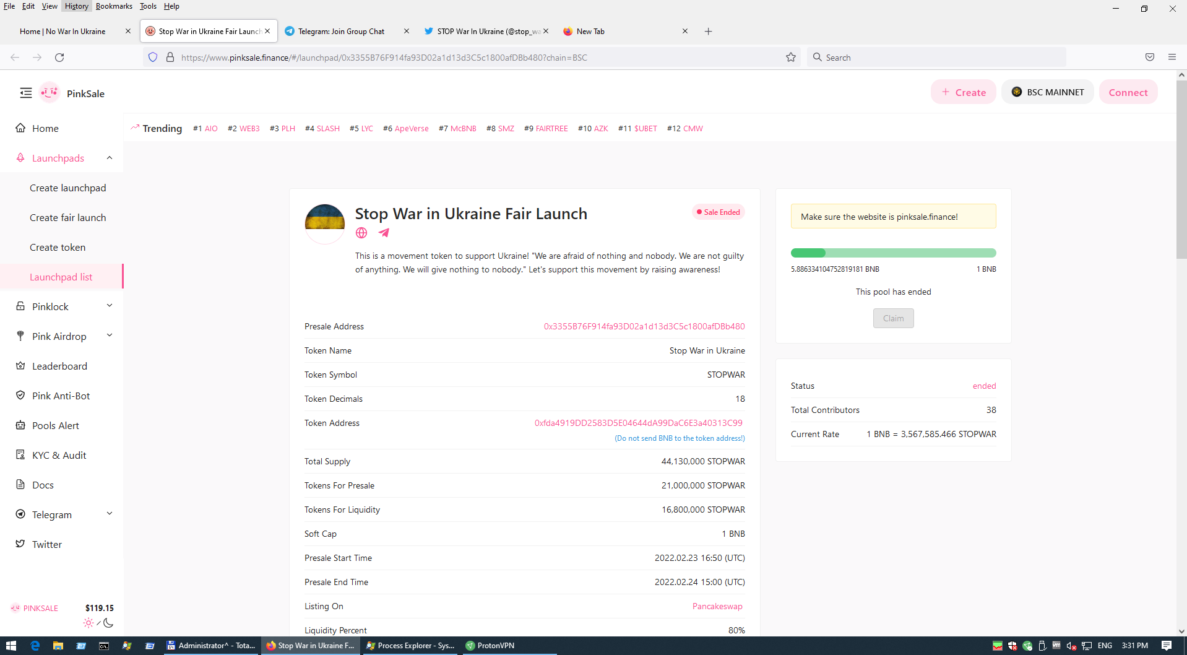The image size is (1187, 655).
Task: Switch to Telegram: Join Group Chat tab
Action: pos(341,32)
